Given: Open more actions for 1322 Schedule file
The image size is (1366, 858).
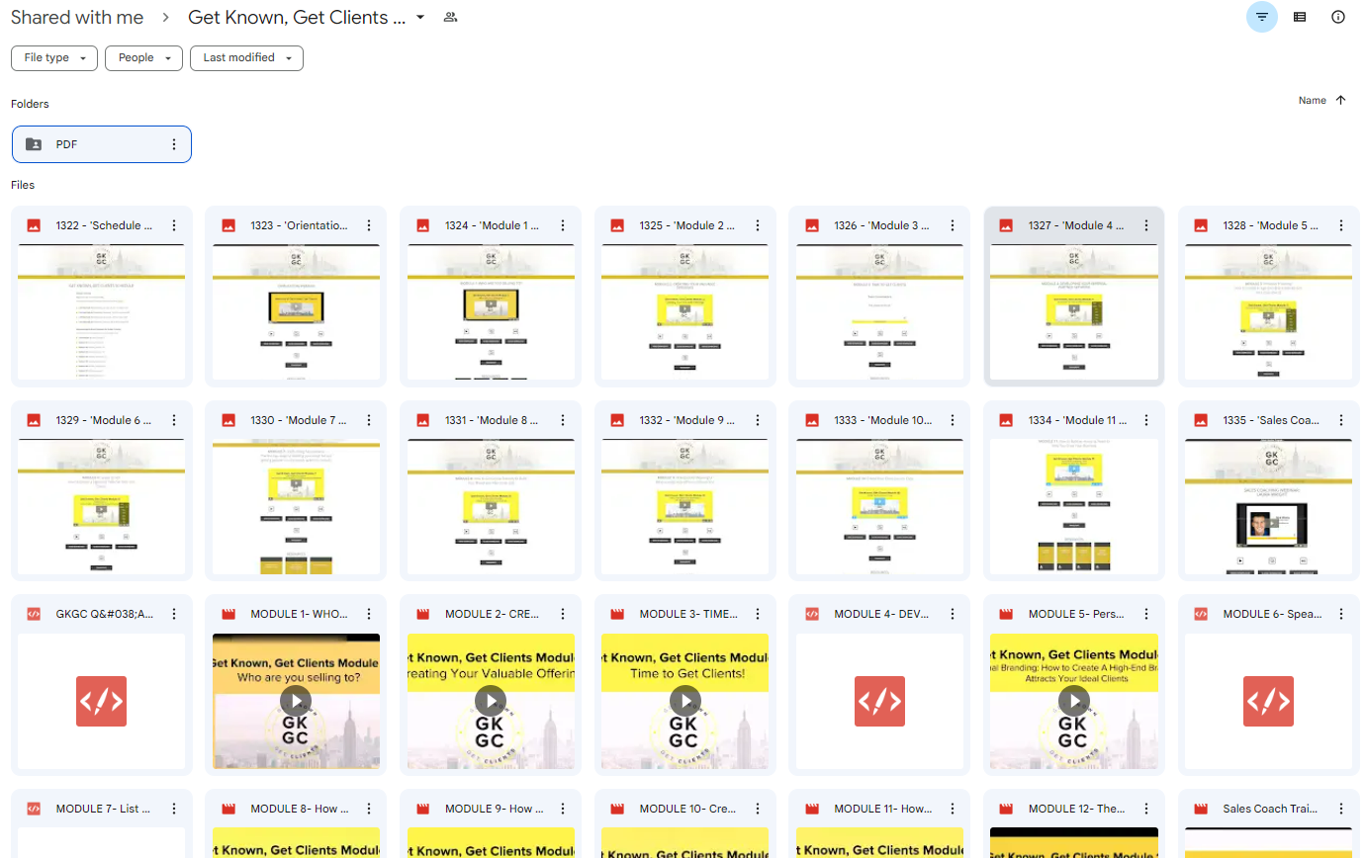Looking at the screenshot, I should tap(174, 226).
